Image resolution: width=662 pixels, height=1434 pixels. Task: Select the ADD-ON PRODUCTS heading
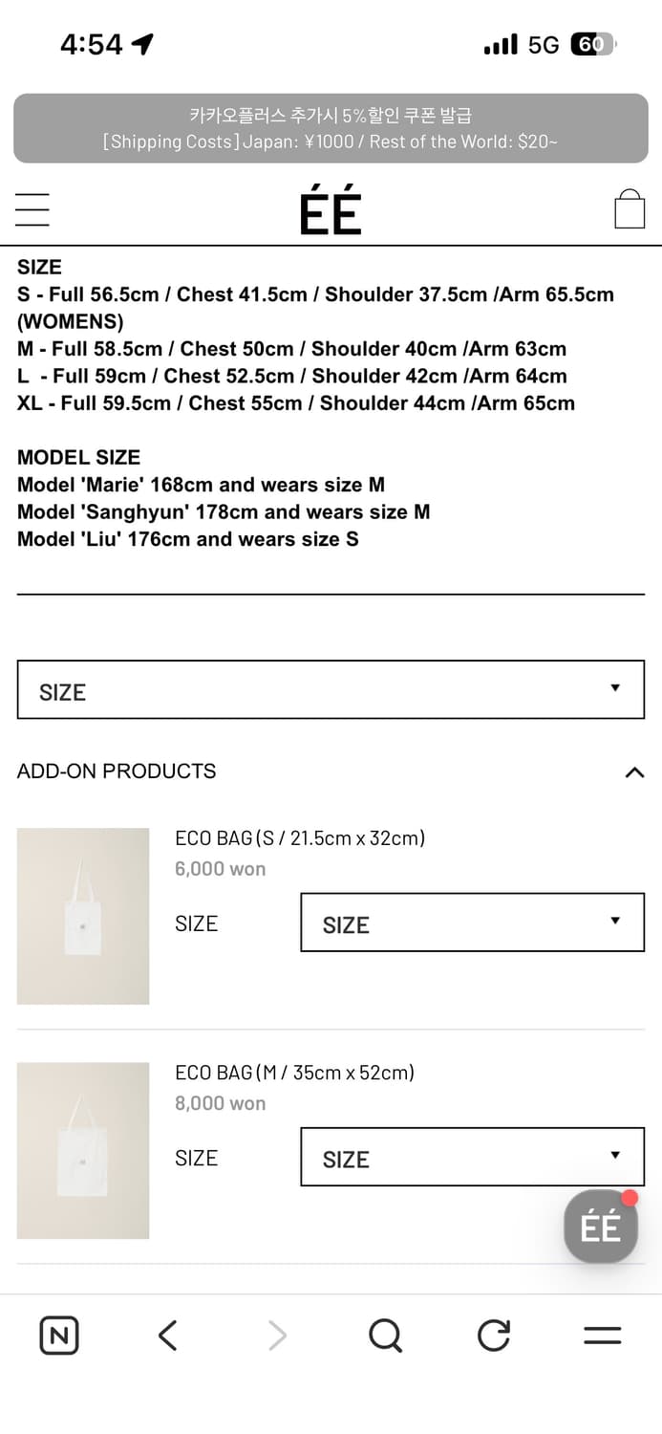116,771
